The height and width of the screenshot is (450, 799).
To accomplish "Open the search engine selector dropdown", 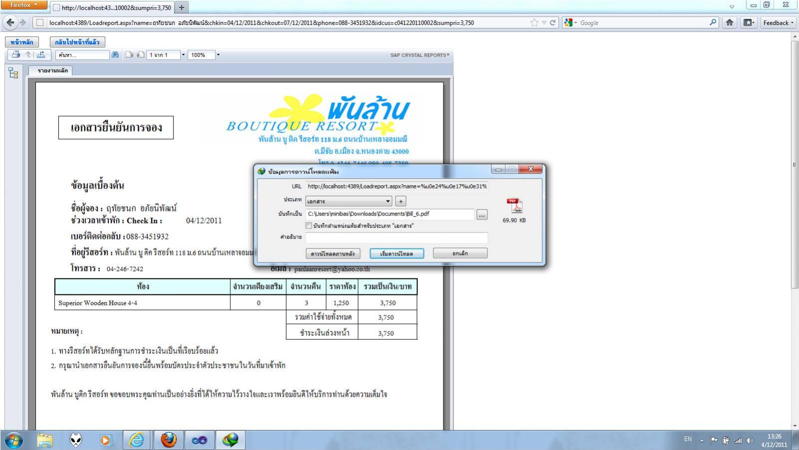I will (x=570, y=22).
